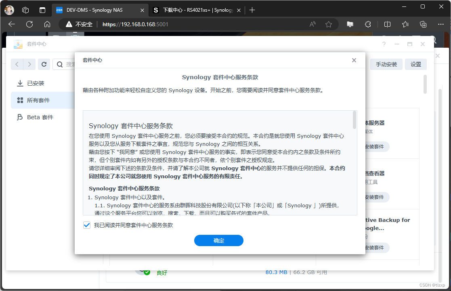
Task: Open browser extensions puzzle icon
Action: pos(368,25)
